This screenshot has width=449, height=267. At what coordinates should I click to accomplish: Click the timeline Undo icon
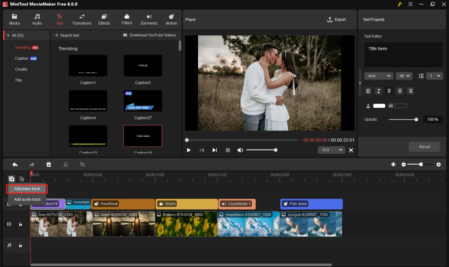click(15, 164)
